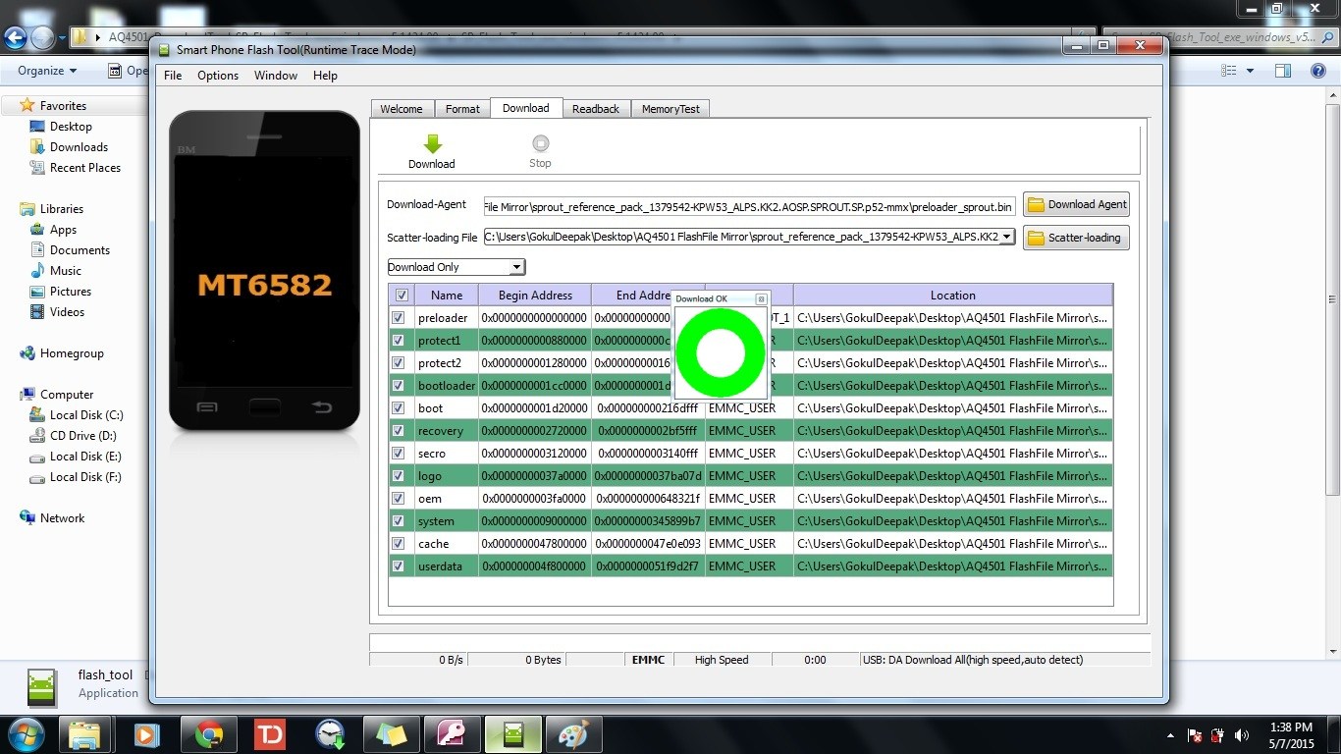Uncheck the recovery partition checkbox
1341x754 pixels.
click(x=398, y=430)
